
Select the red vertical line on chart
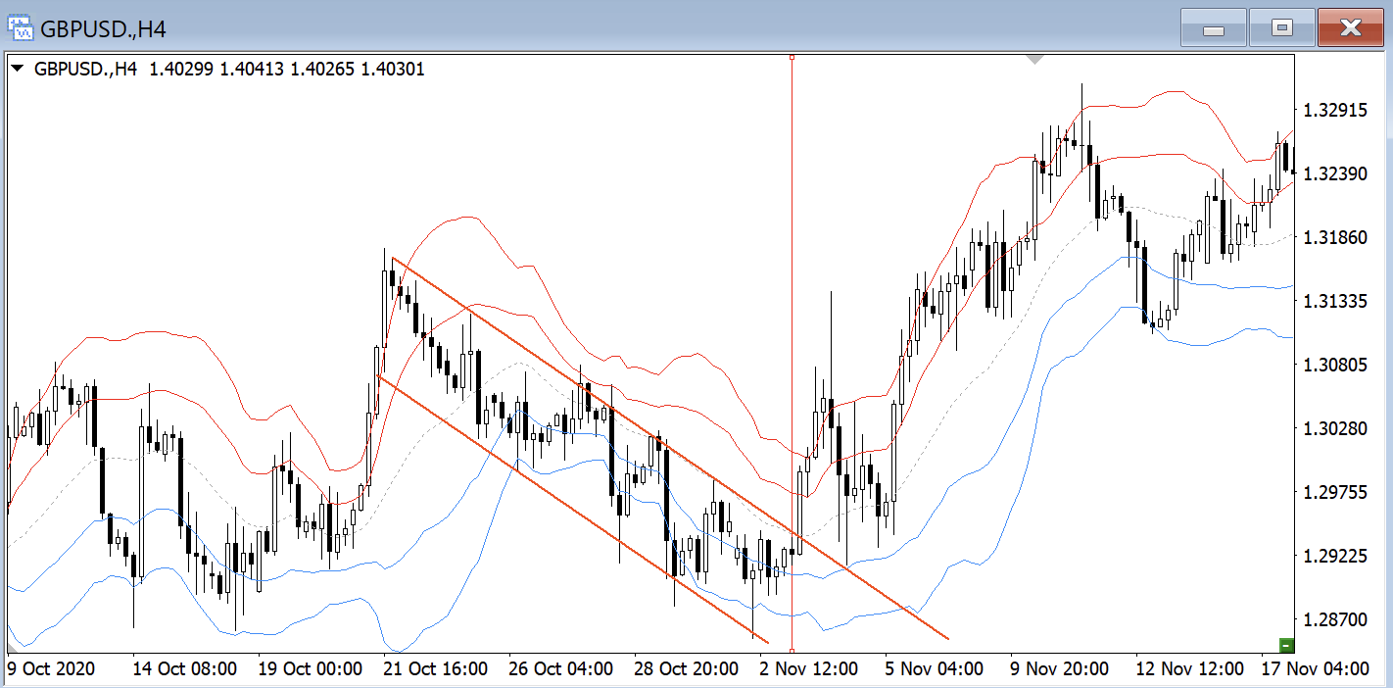792,294
